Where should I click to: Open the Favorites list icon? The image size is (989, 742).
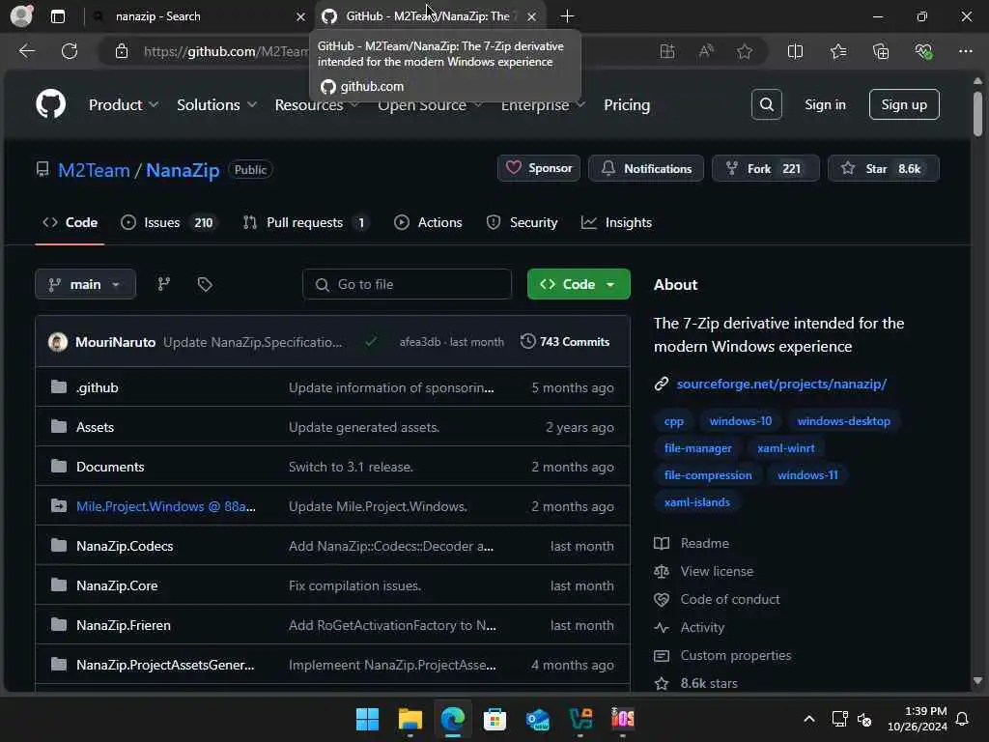pyautogui.click(x=838, y=51)
